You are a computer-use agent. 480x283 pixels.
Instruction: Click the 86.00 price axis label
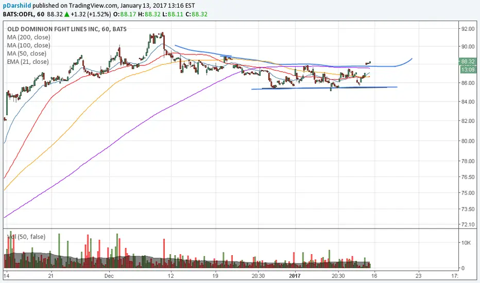coord(468,83)
